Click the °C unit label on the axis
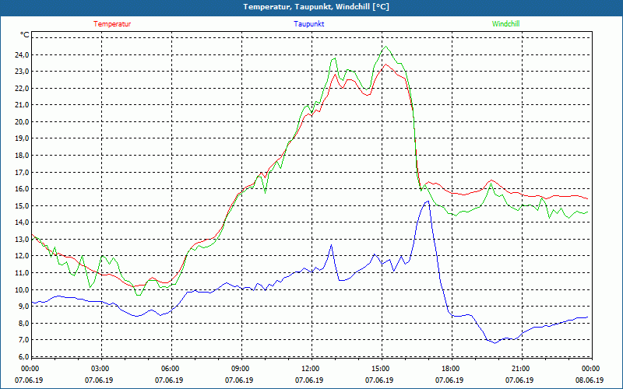Viewport: 623px width, 389px height. [24, 35]
